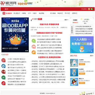Screen dimensions: 95x95
Task: Open 沃TV in service menu
Action: 30,13
